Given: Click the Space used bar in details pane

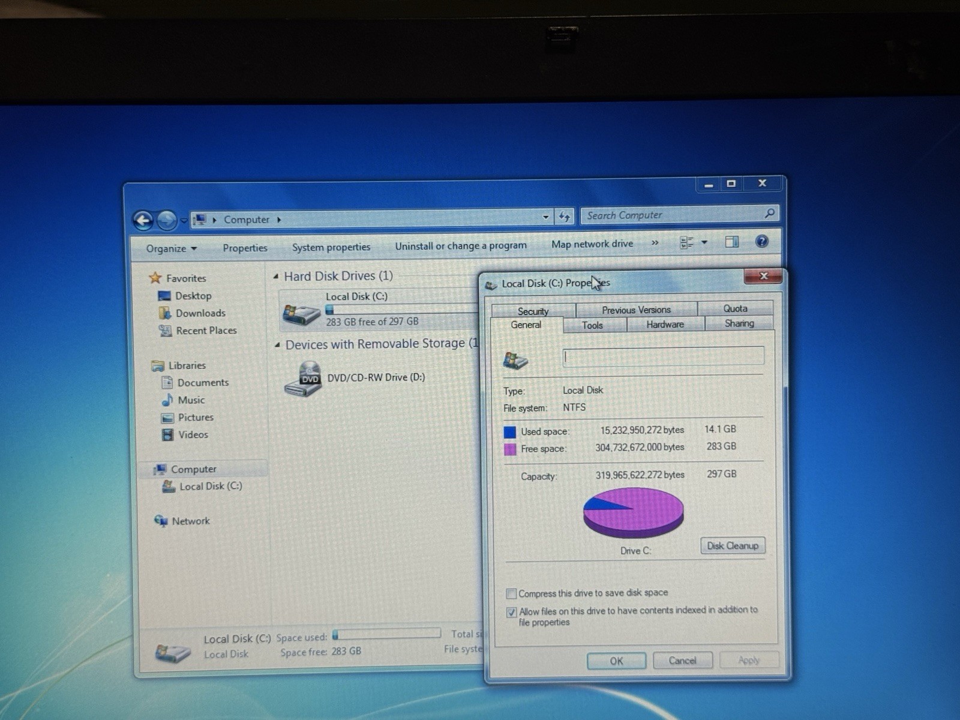Looking at the screenshot, I should click(x=386, y=634).
